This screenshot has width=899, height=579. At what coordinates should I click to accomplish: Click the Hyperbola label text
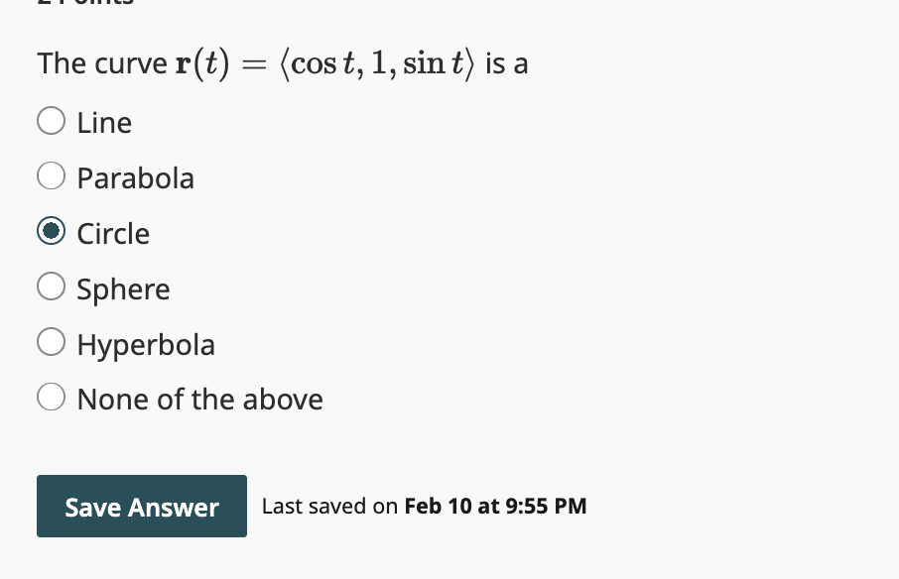point(146,345)
